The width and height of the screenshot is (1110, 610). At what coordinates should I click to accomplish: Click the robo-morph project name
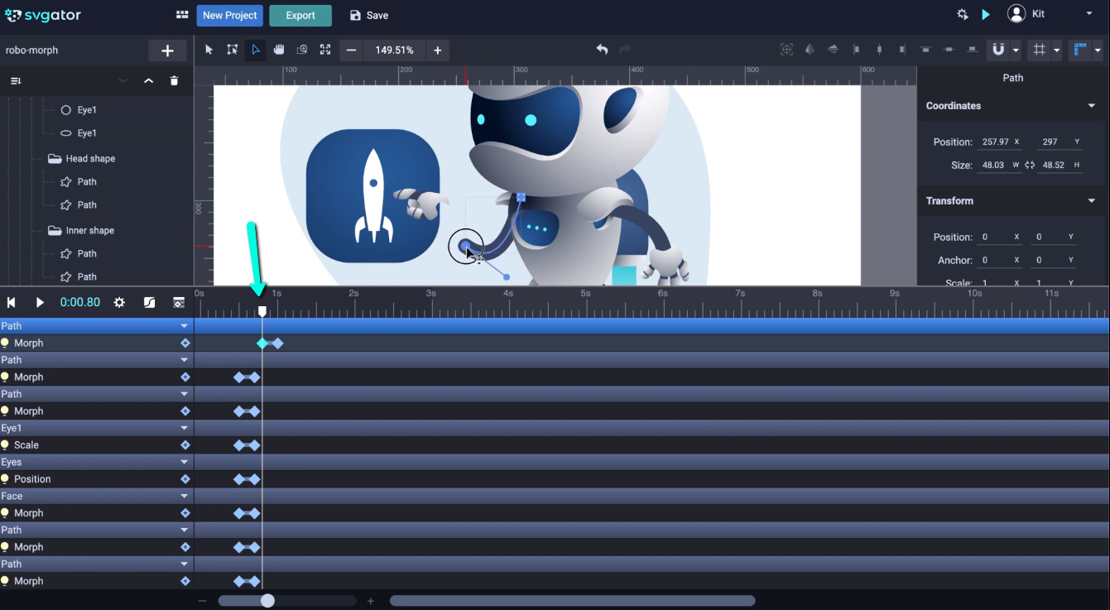31,50
